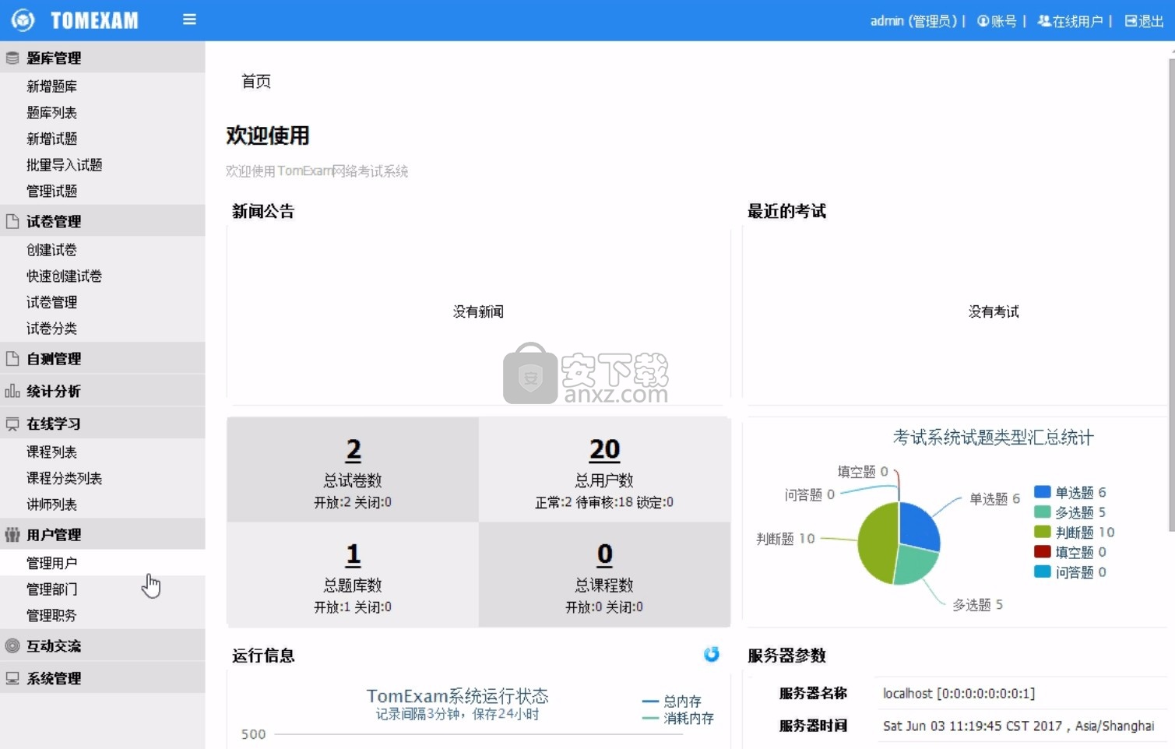Click the 试卷管理 document icon
1175x749 pixels.
[x=12, y=221]
